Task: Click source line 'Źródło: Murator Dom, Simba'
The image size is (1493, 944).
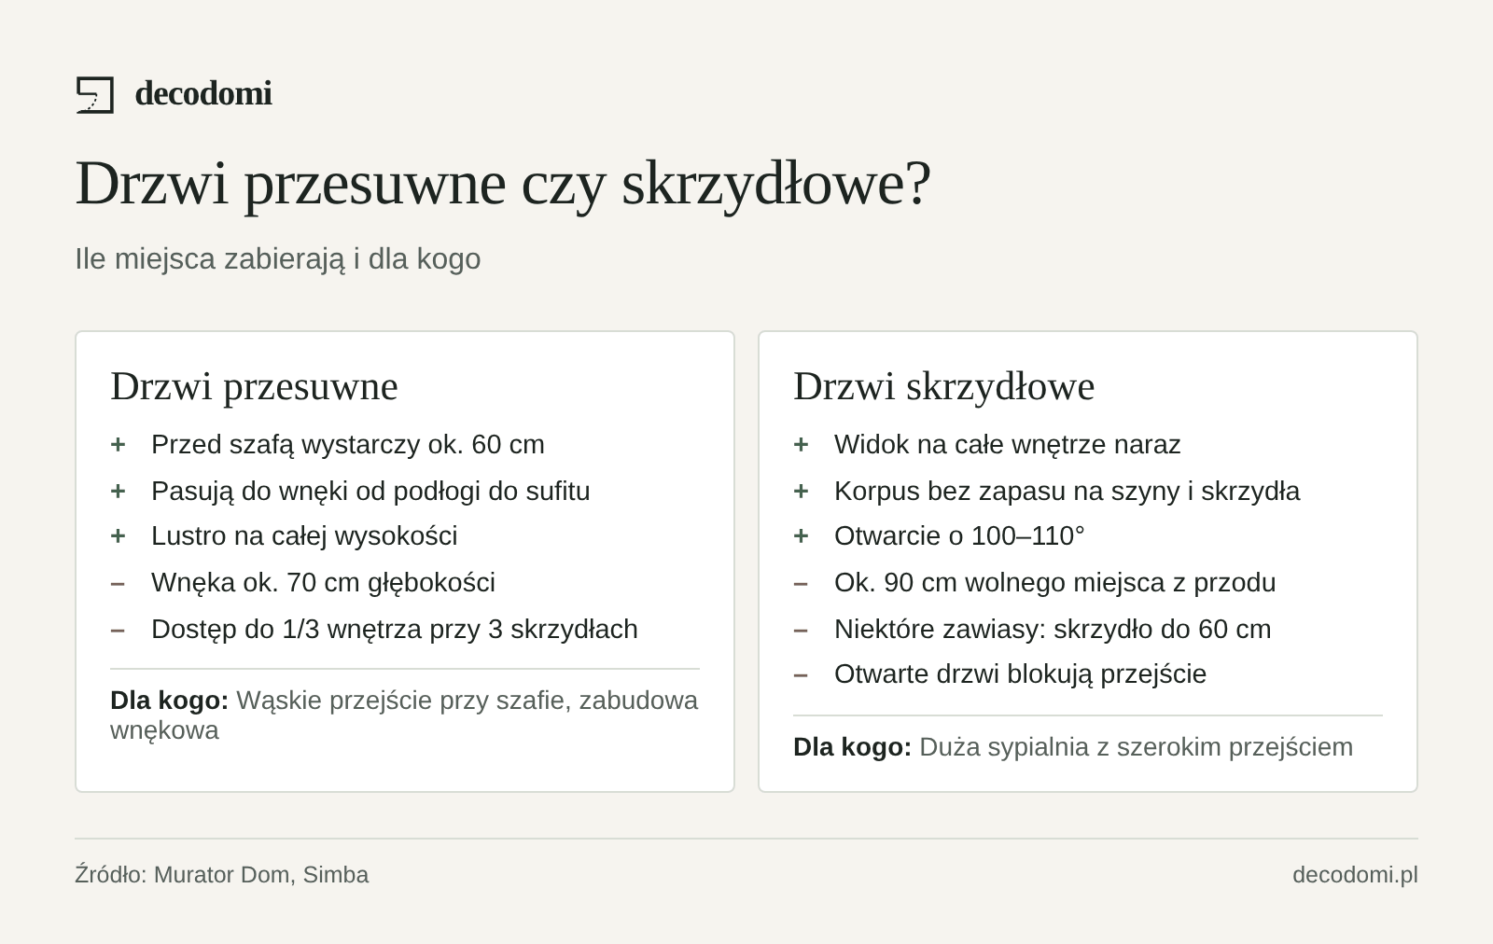Action: pos(222,874)
